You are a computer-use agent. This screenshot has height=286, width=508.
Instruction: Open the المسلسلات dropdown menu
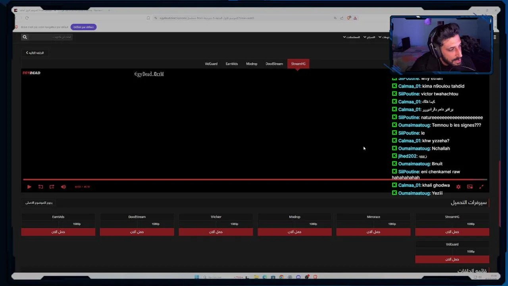[x=352, y=37]
